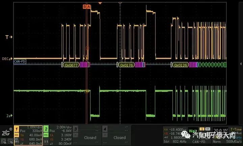Toggle channel 1 DC coupling icon
243x146 pixels.
click(17, 135)
